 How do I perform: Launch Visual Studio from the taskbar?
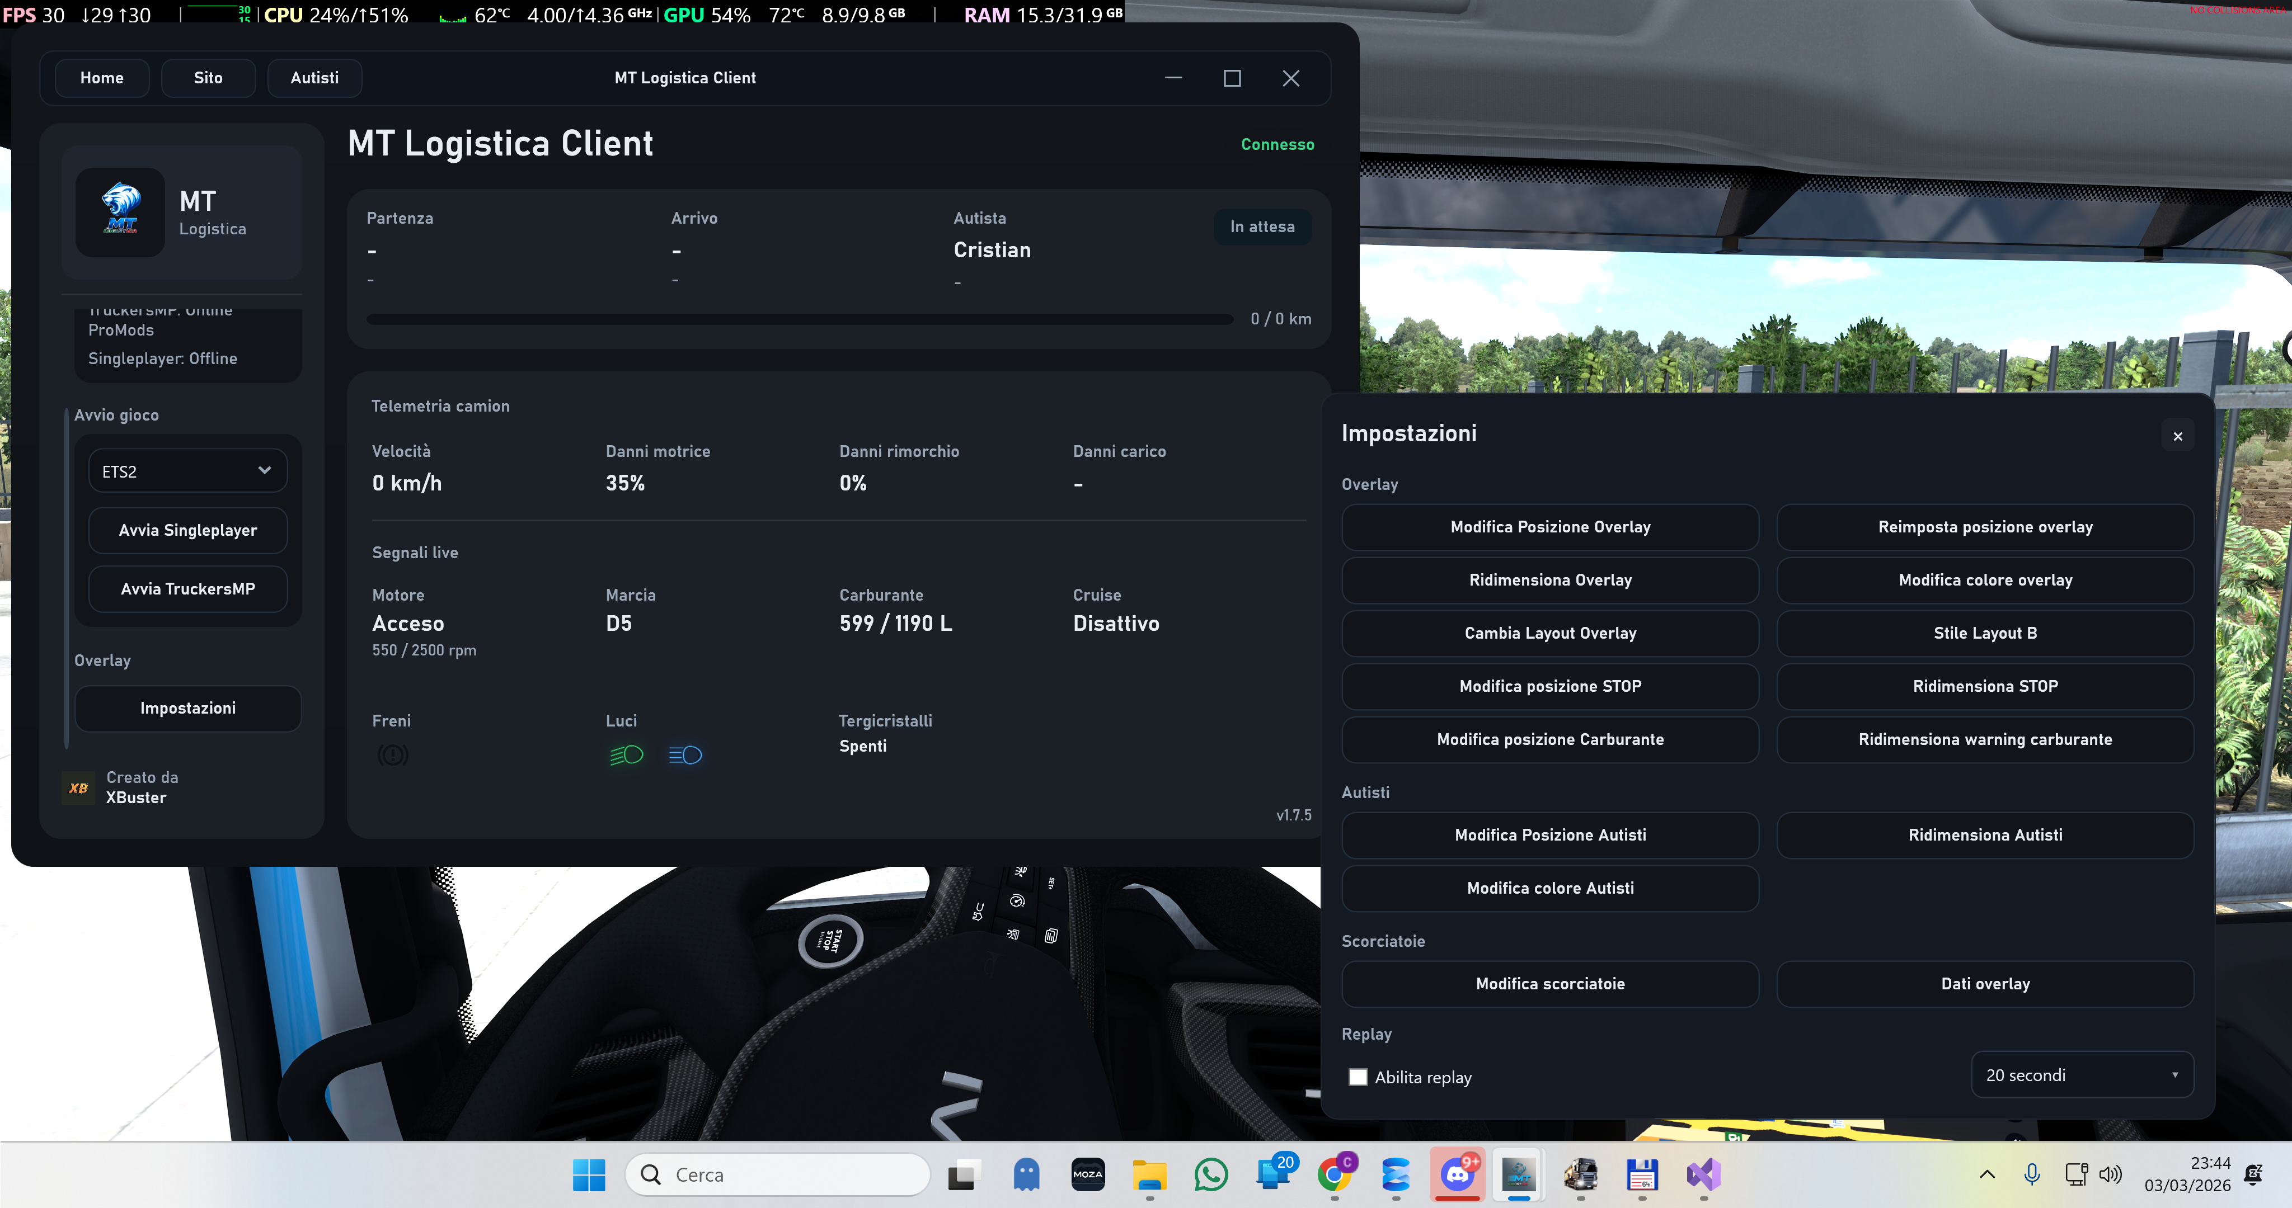(1704, 1176)
